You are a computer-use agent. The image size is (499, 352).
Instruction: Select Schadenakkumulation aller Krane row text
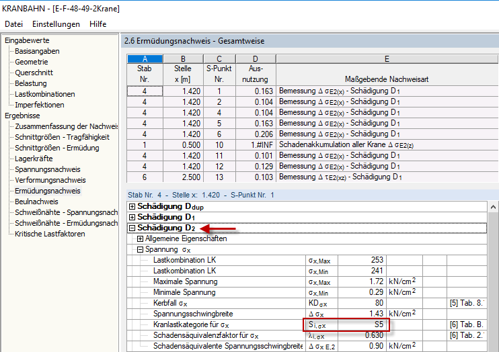[346, 145]
